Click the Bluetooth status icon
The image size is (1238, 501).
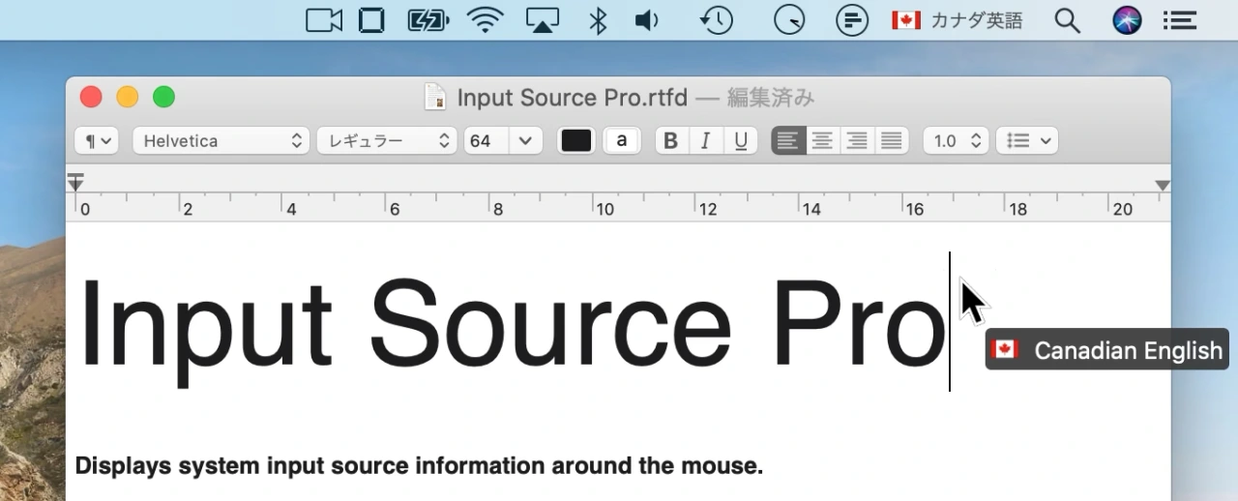[x=599, y=20]
